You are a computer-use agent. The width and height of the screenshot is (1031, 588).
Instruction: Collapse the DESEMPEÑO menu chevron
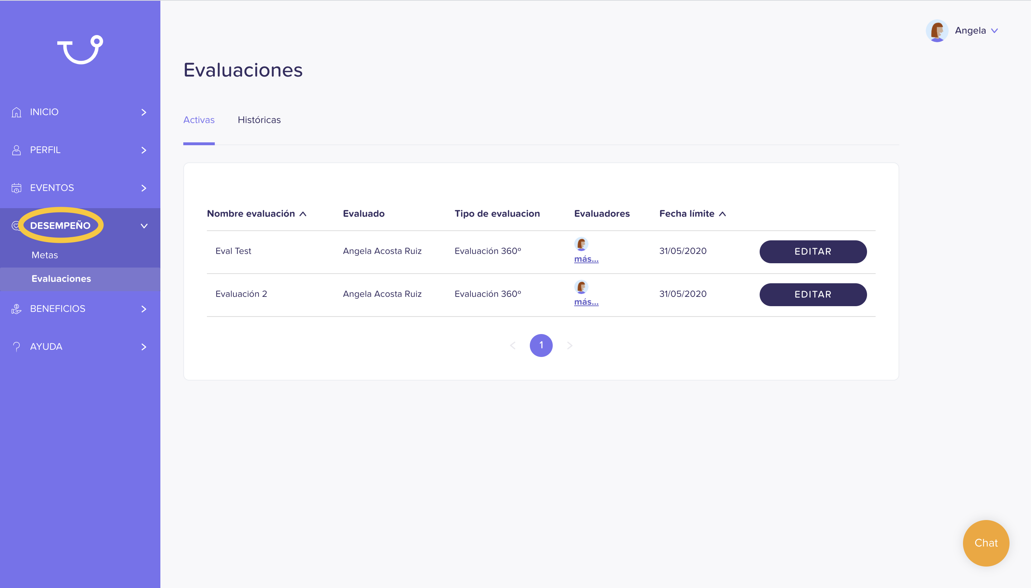[x=144, y=226]
